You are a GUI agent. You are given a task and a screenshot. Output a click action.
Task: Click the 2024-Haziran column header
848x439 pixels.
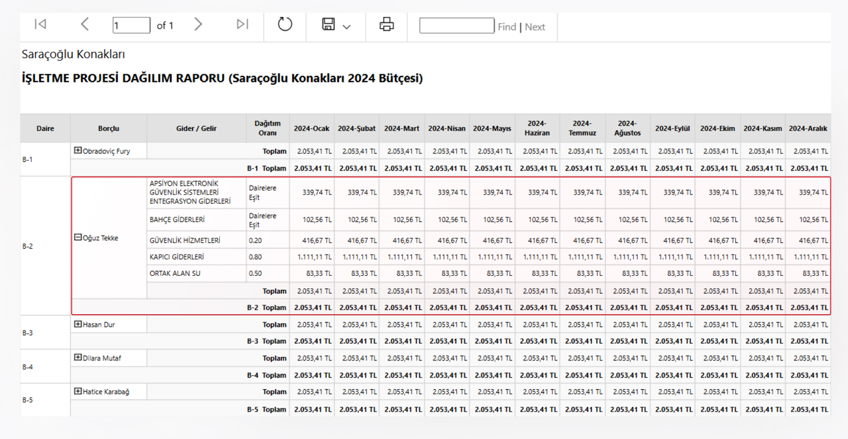537,128
